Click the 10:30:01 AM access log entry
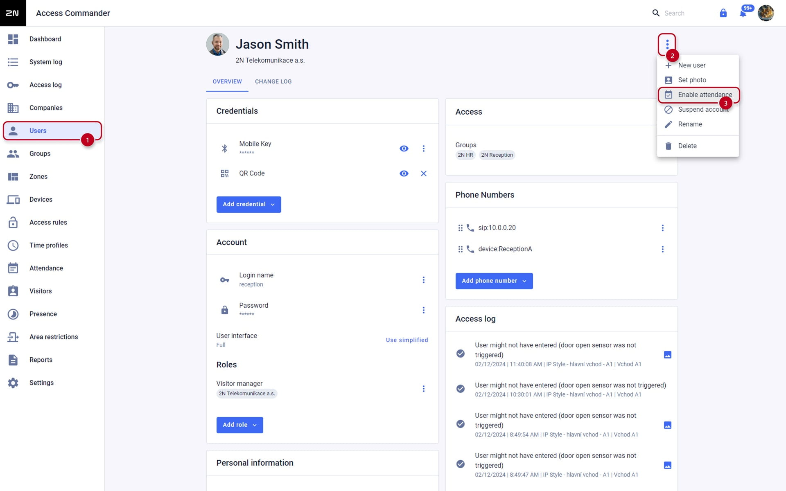 pyautogui.click(x=562, y=390)
